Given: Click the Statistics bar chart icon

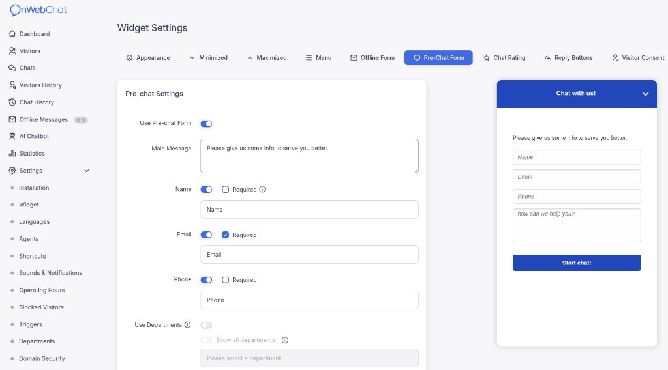Looking at the screenshot, I should point(12,154).
